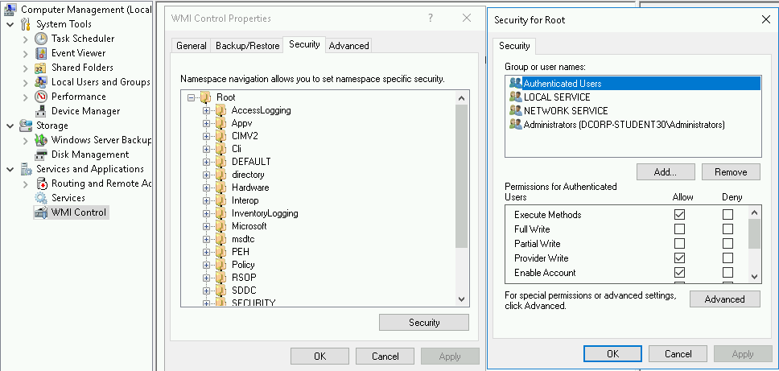Check Deny box for Provider Write
The width and height of the screenshot is (779, 371).
tap(727, 258)
